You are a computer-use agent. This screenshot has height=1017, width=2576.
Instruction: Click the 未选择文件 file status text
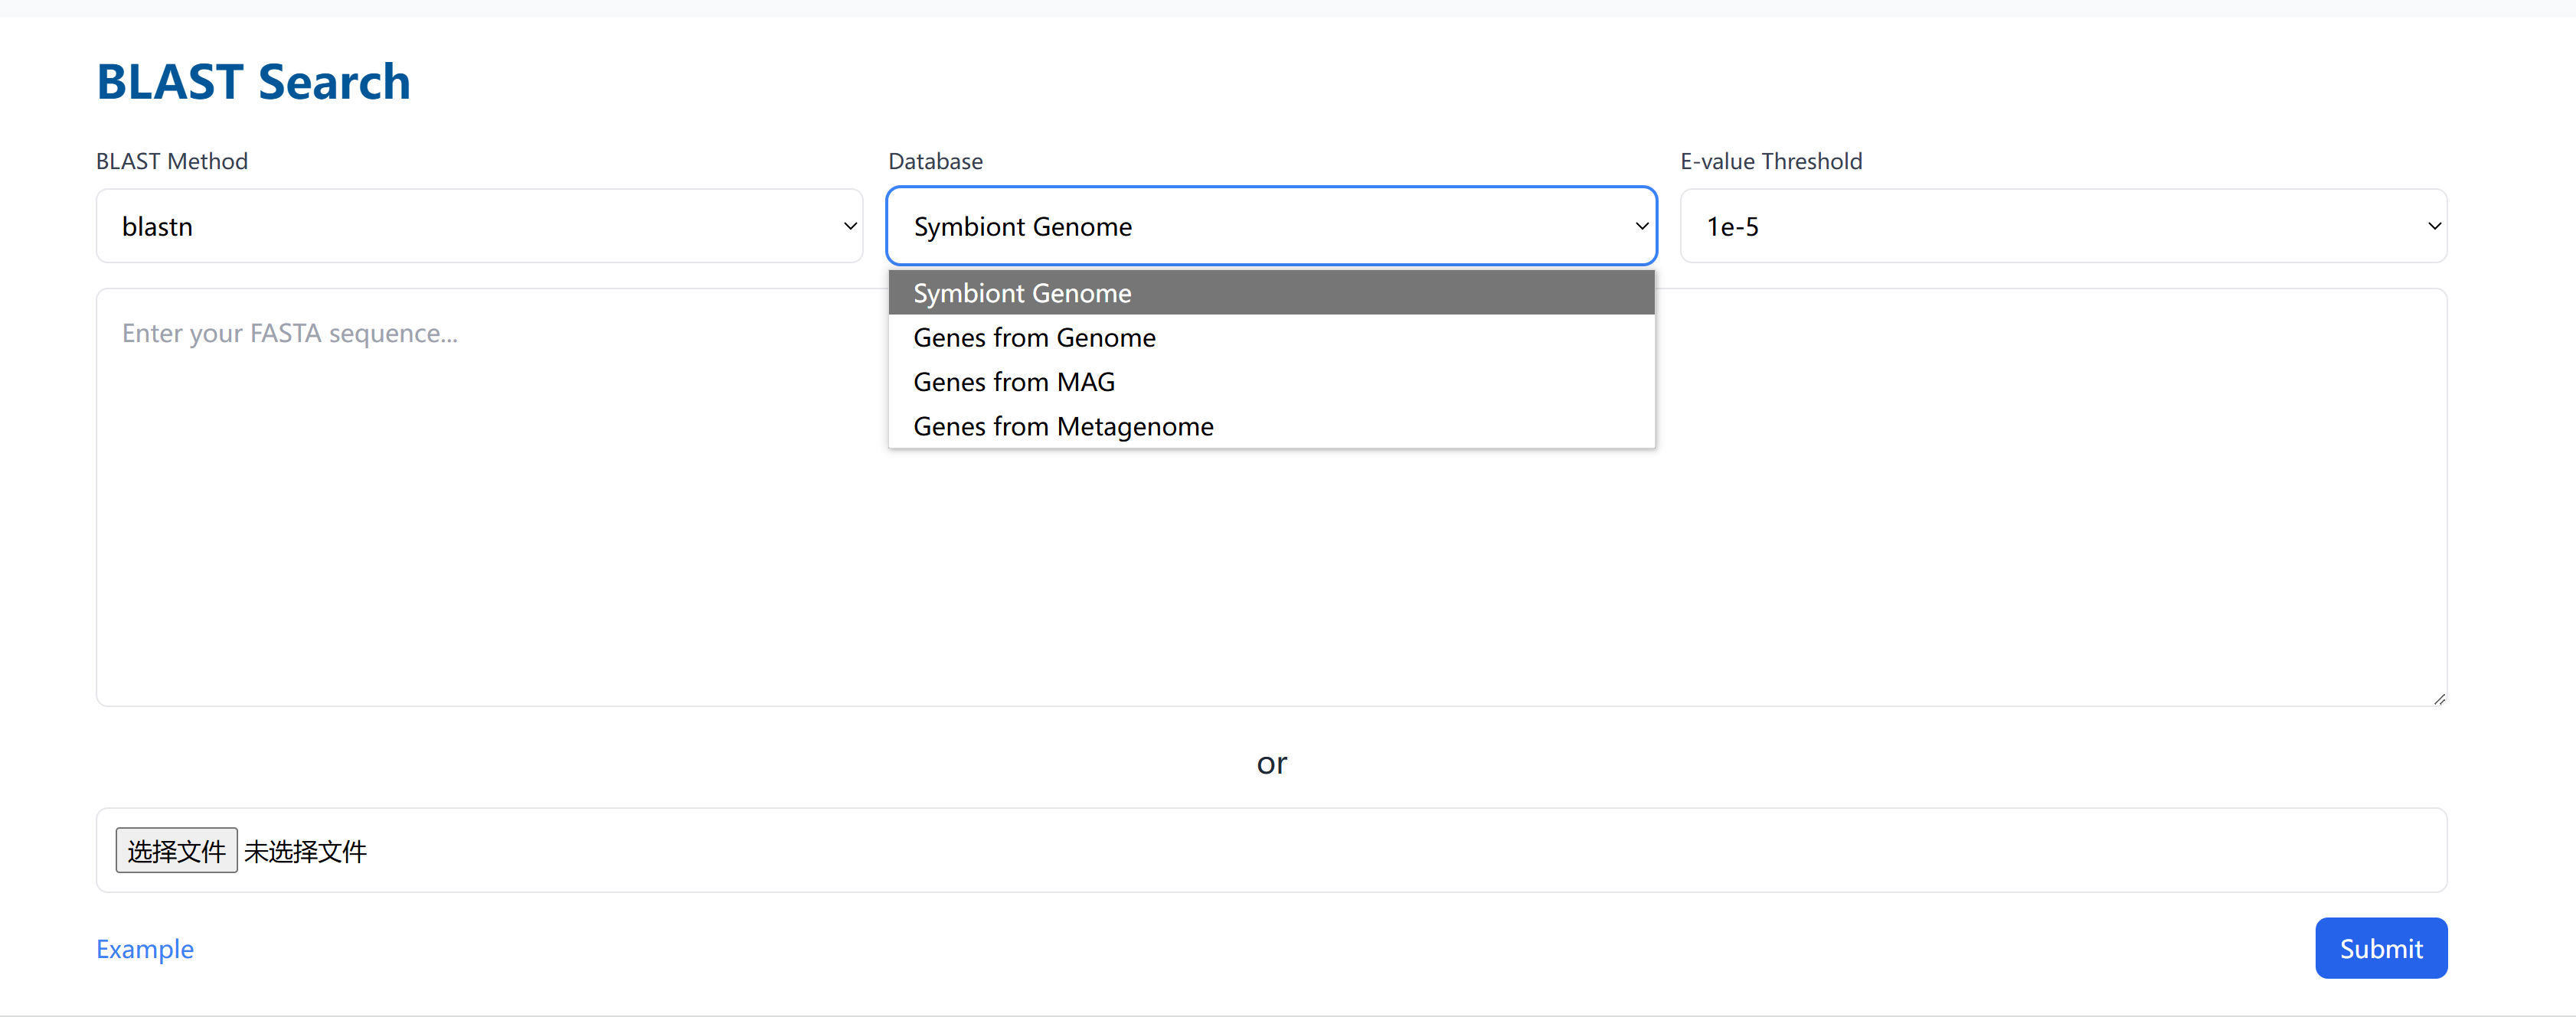[x=305, y=851]
